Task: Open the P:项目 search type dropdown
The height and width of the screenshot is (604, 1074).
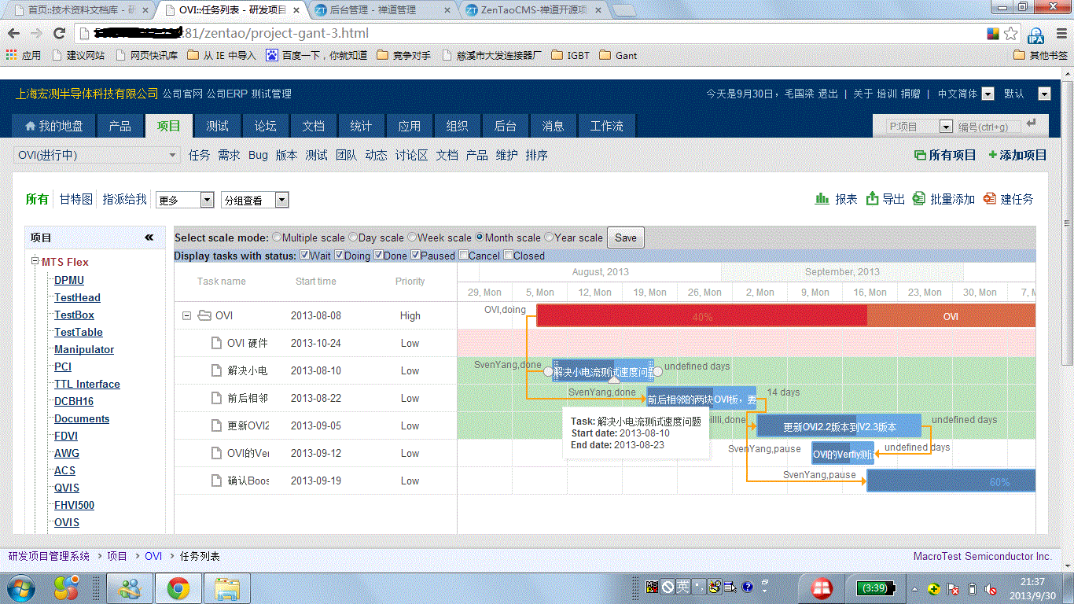Action: click(x=919, y=126)
